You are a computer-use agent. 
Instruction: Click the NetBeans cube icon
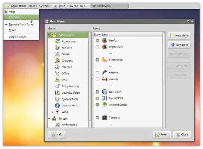[x=105, y=92]
